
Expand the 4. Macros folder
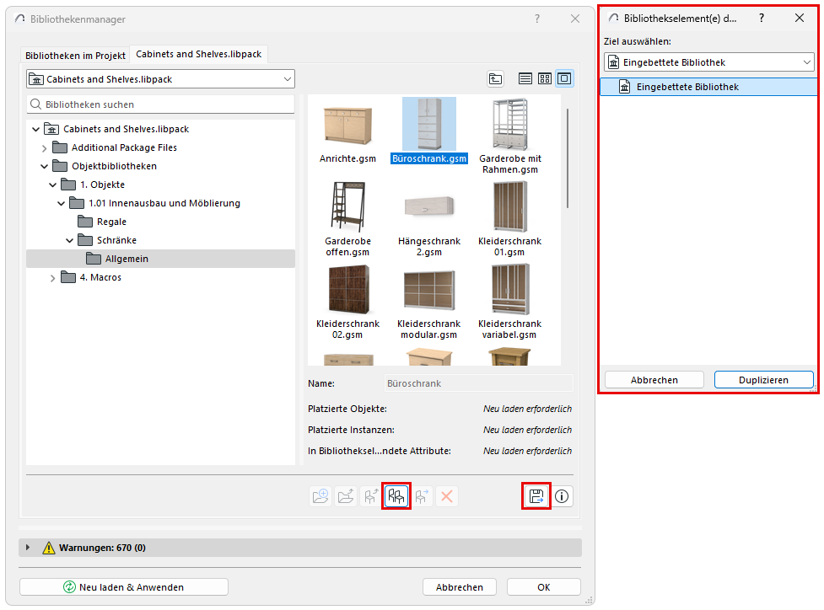tap(52, 278)
